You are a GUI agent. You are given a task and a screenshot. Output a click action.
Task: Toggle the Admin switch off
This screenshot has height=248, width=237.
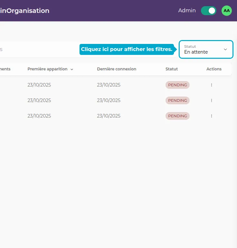click(x=208, y=11)
